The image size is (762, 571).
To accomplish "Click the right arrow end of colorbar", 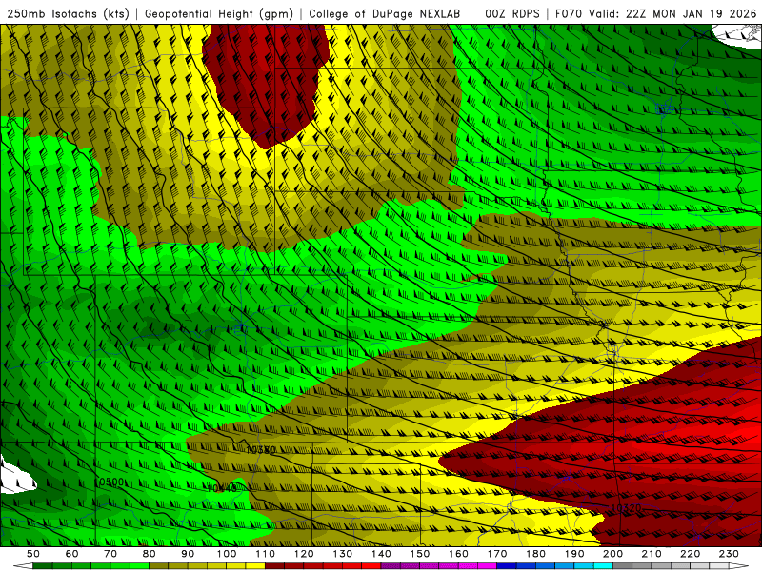I will 739,566.
